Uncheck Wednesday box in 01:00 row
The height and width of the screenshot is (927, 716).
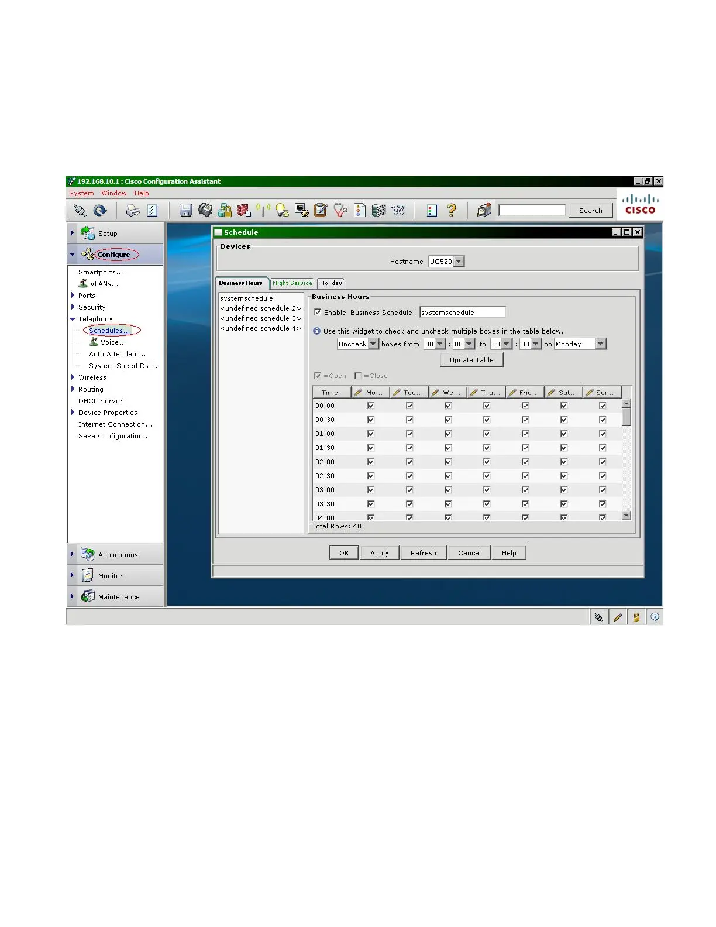coord(448,434)
